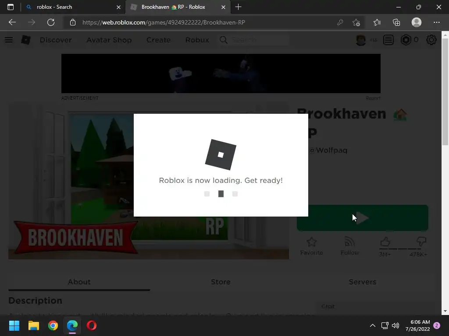Click the browser address bar URL
449x336 pixels.
tap(164, 22)
